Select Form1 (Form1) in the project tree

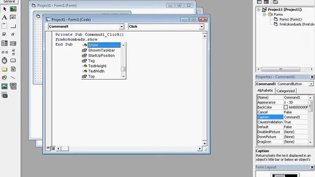pos(290,20)
